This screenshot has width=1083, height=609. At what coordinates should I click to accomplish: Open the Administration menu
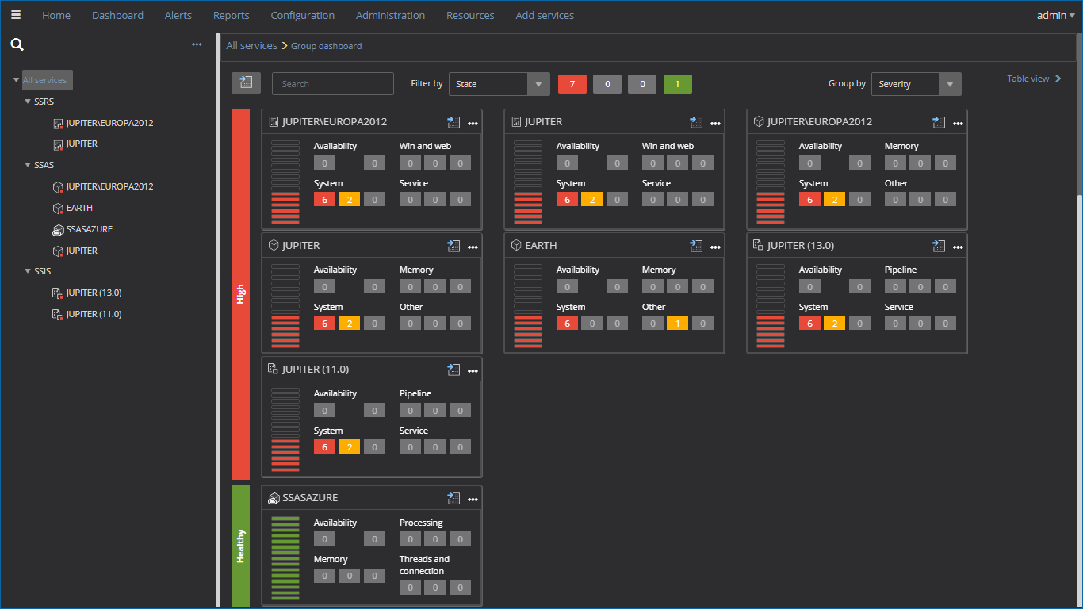(390, 15)
